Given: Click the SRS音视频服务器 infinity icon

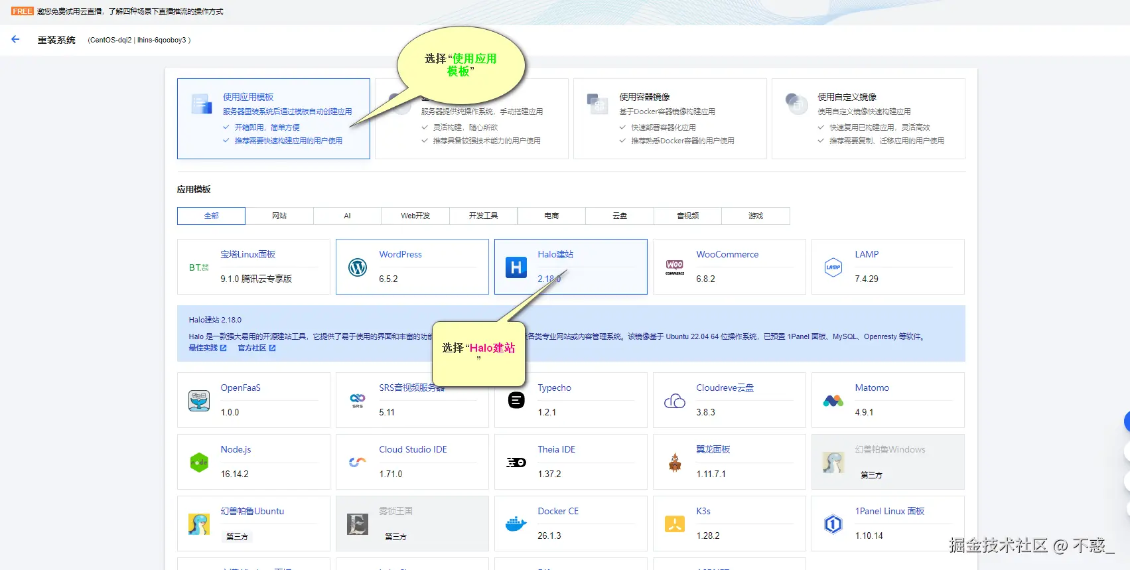Looking at the screenshot, I should point(358,400).
